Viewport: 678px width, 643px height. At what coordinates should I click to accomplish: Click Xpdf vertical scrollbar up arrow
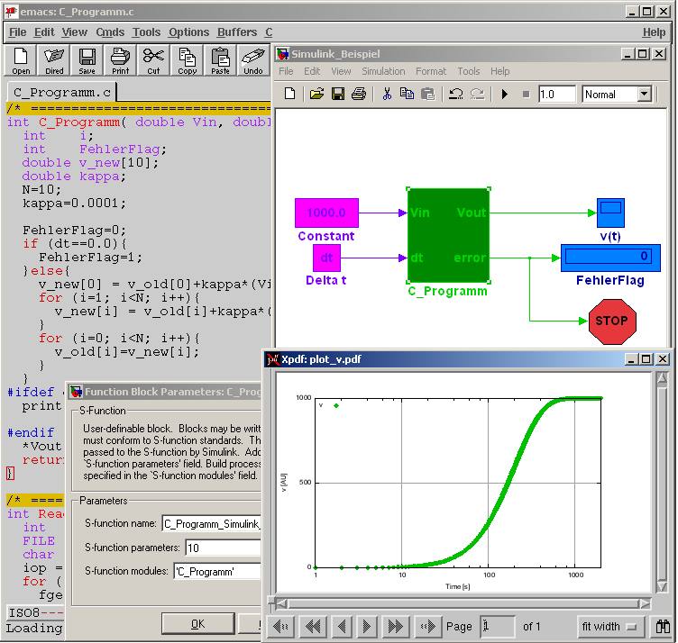tap(662, 378)
